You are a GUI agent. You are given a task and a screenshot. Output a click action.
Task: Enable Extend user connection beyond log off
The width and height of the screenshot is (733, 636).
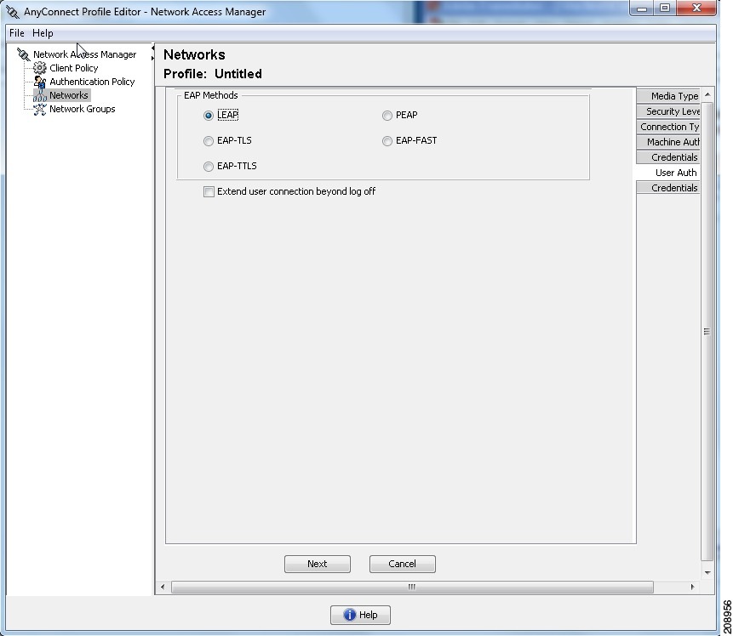tap(209, 191)
